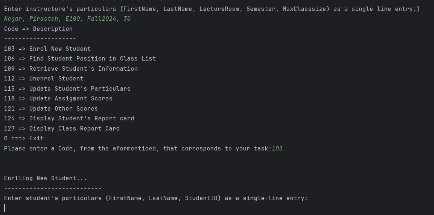Click the '109 => Retrieve Student's Information' line
The height and width of the screenshot is (215, 434).
[71, 69]
